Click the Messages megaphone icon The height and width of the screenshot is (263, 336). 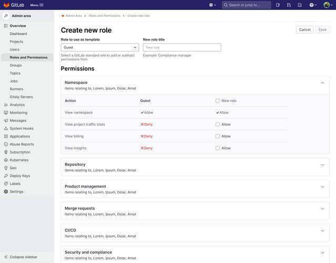(x=6, y=120)
